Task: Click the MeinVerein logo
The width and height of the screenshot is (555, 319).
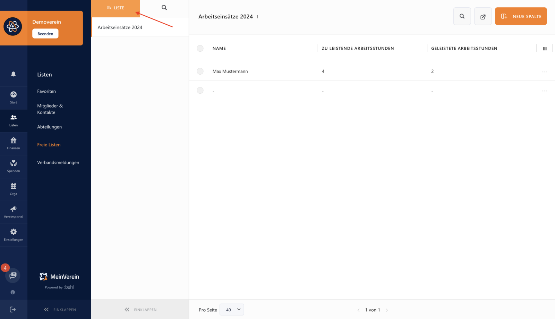Action: (x=59, y=277)
